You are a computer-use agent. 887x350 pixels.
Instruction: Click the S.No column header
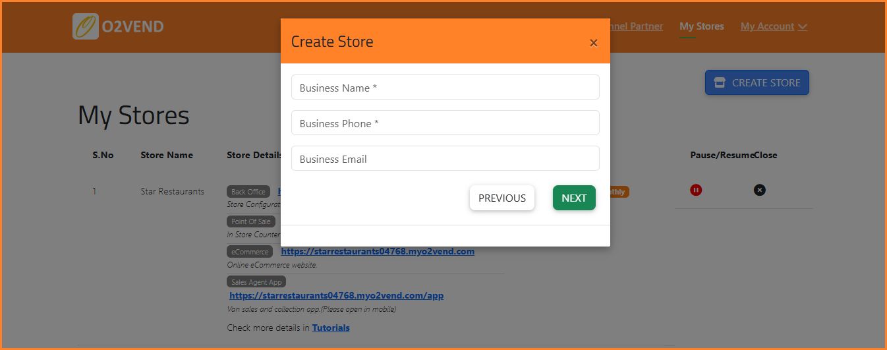click(103, 155)
